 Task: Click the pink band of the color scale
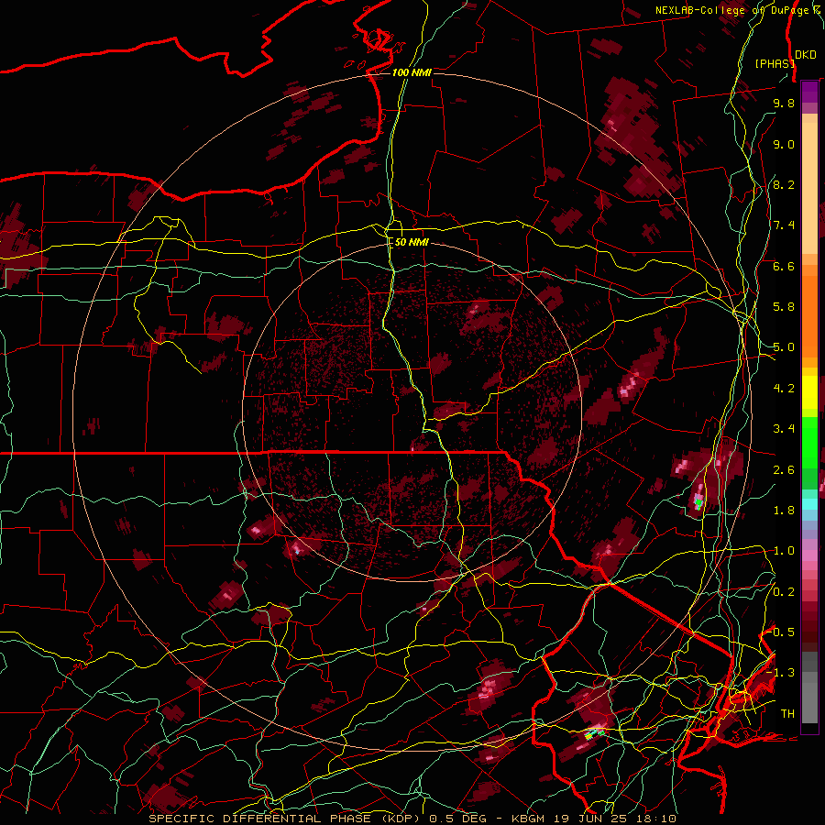[809, 555]
